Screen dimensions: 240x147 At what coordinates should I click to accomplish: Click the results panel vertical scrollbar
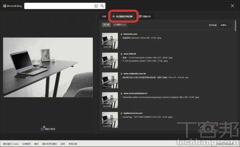236,26
